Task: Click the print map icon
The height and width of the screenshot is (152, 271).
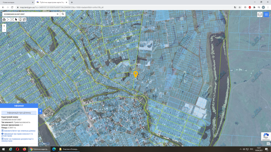Action: click(x=4, y=19)
